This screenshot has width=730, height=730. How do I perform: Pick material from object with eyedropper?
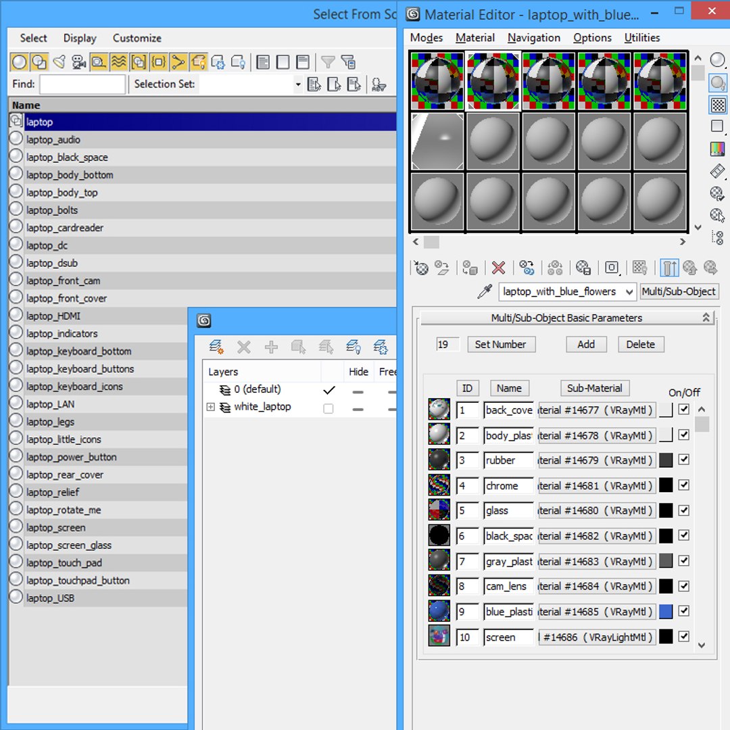485,291
